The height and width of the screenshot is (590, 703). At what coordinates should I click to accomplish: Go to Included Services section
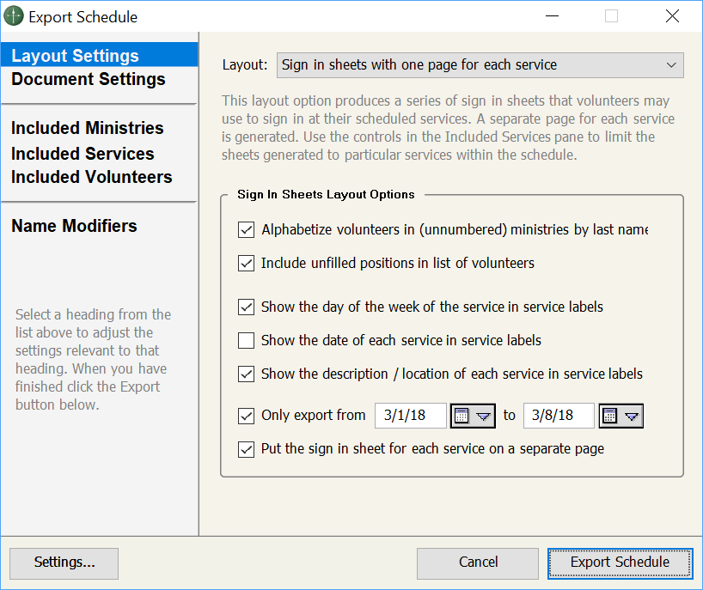pos(83,154)
